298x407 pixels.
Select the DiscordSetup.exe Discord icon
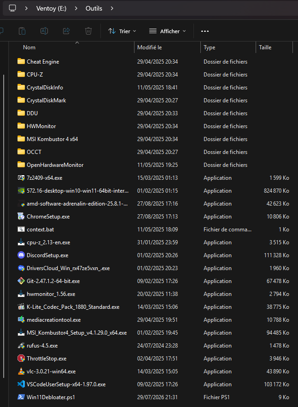tap(21, 255)
